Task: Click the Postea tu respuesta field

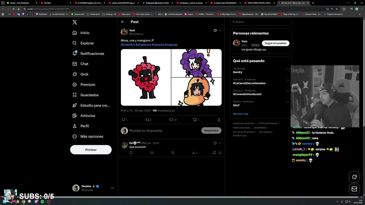Action: pyautogui.click(x=164, y=131)
